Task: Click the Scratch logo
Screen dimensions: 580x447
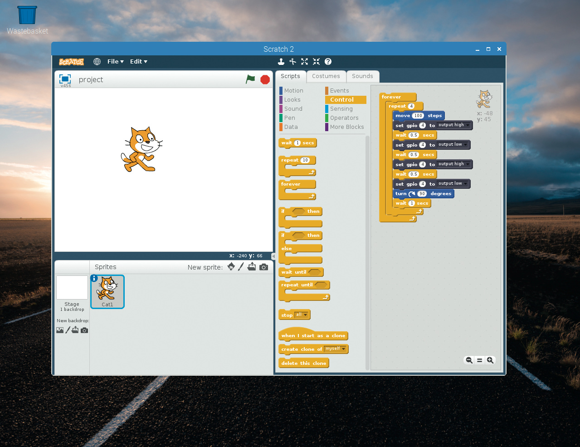Action: click(x=71, y=62)
